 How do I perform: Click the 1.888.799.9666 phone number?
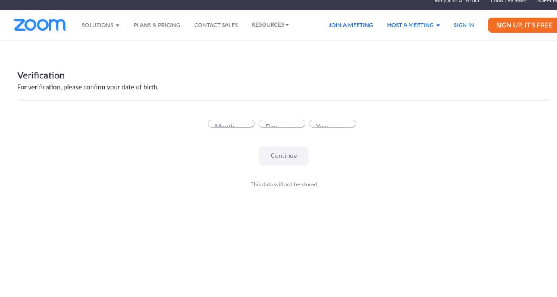pos(508,2)
